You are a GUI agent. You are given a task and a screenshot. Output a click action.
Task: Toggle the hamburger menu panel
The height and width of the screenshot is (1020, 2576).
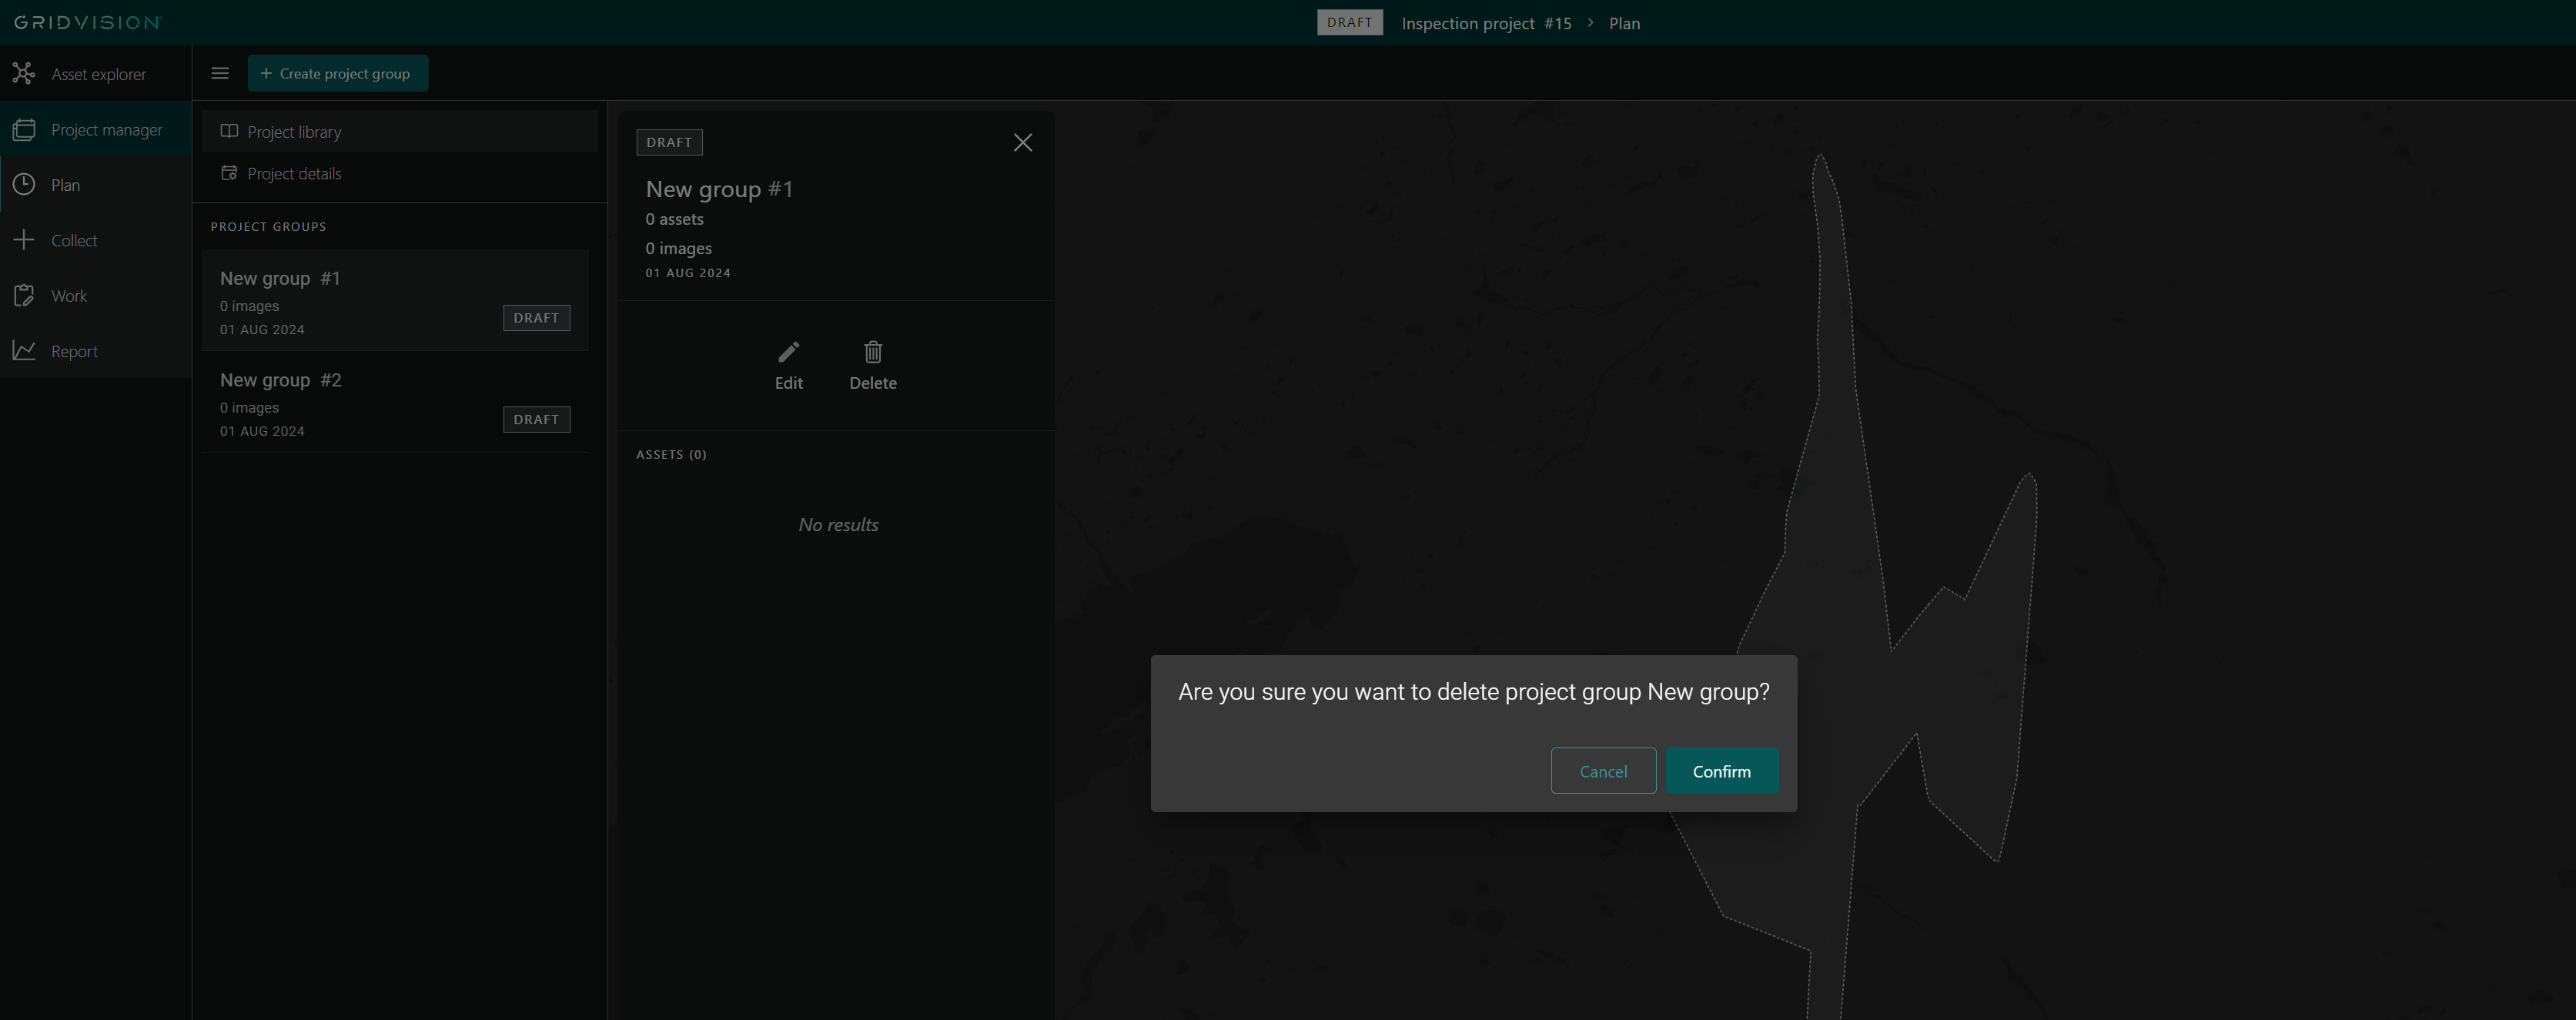[220, 74]
